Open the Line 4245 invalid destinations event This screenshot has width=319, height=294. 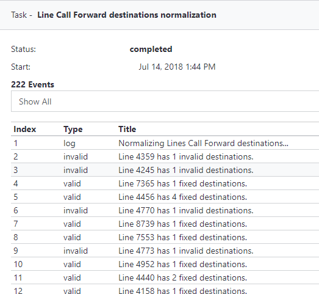(x=165, y=170)
